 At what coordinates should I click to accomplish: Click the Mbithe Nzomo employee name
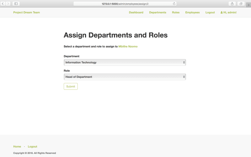[128, 46]
